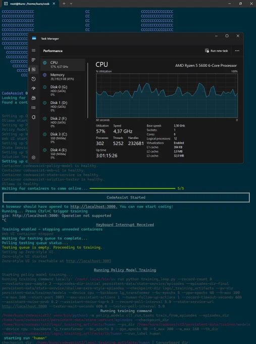
Task: Click the CodeAssist Started banner in terminal
Action: (126, 197)
